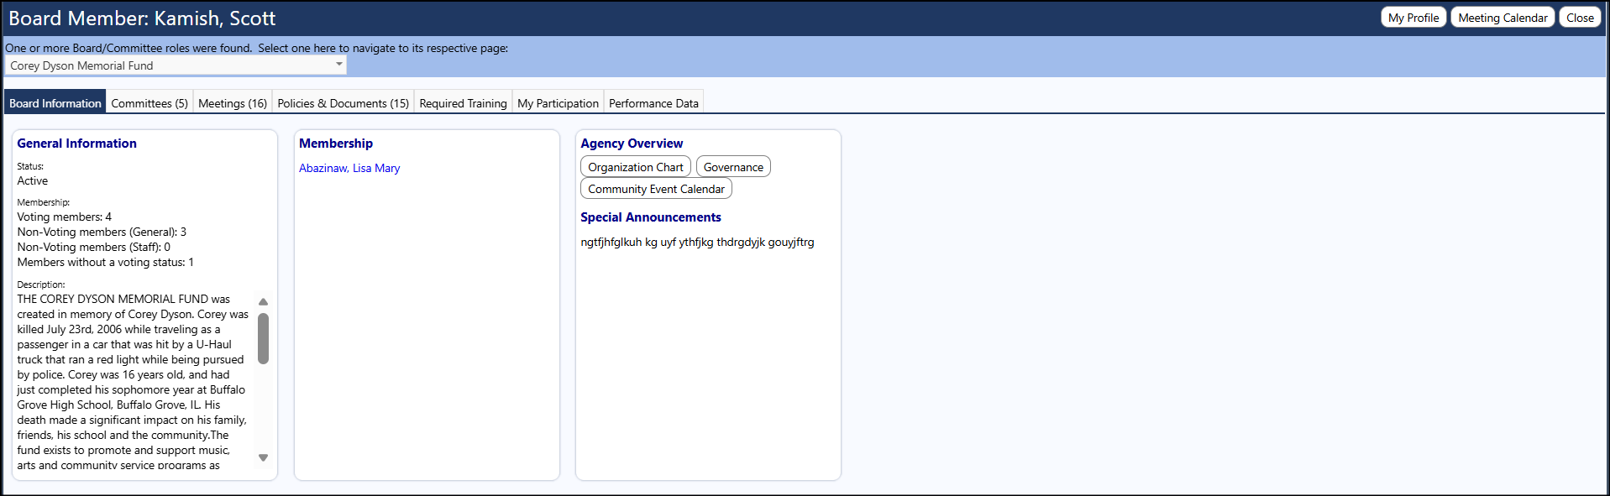Open the Policies & Documents (15) tab
Image resolution: width=1610 pixels, height=496 pixels.
344,103
